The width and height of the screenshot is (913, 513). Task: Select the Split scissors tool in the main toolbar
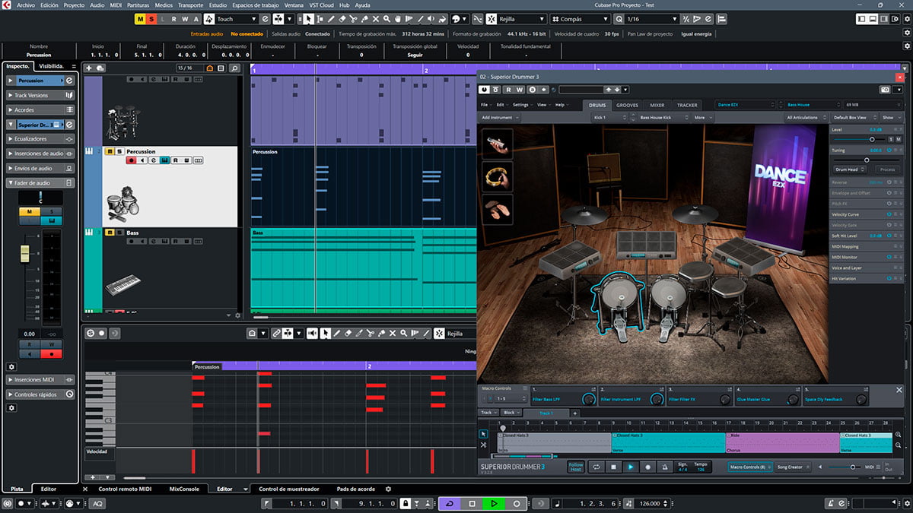[x=353, y=18]
